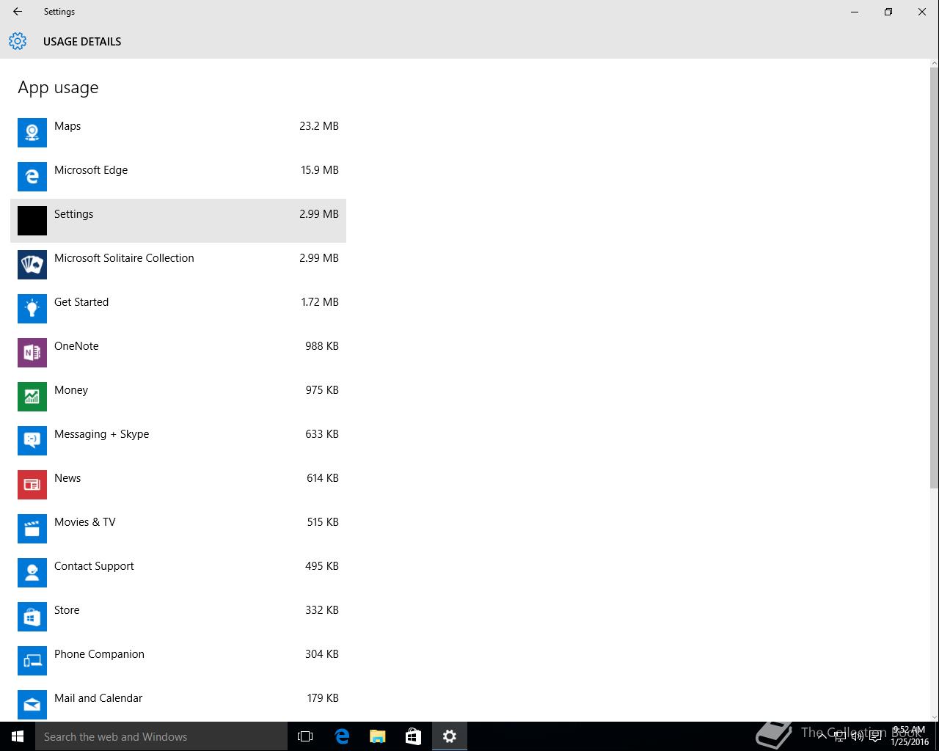Click the News label
This screenshot has height=751, width=939.
(x=67, y=478)
